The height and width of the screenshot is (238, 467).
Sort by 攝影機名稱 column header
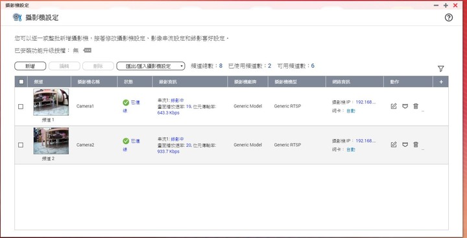[x=94, y=81]
